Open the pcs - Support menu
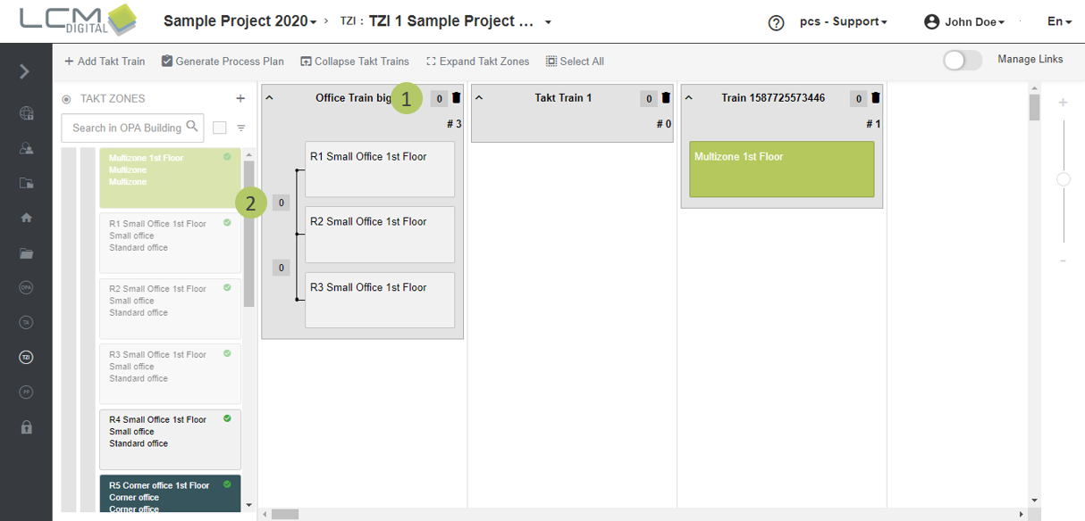Viewport: 1085px width, 521px height. point(843,21)
